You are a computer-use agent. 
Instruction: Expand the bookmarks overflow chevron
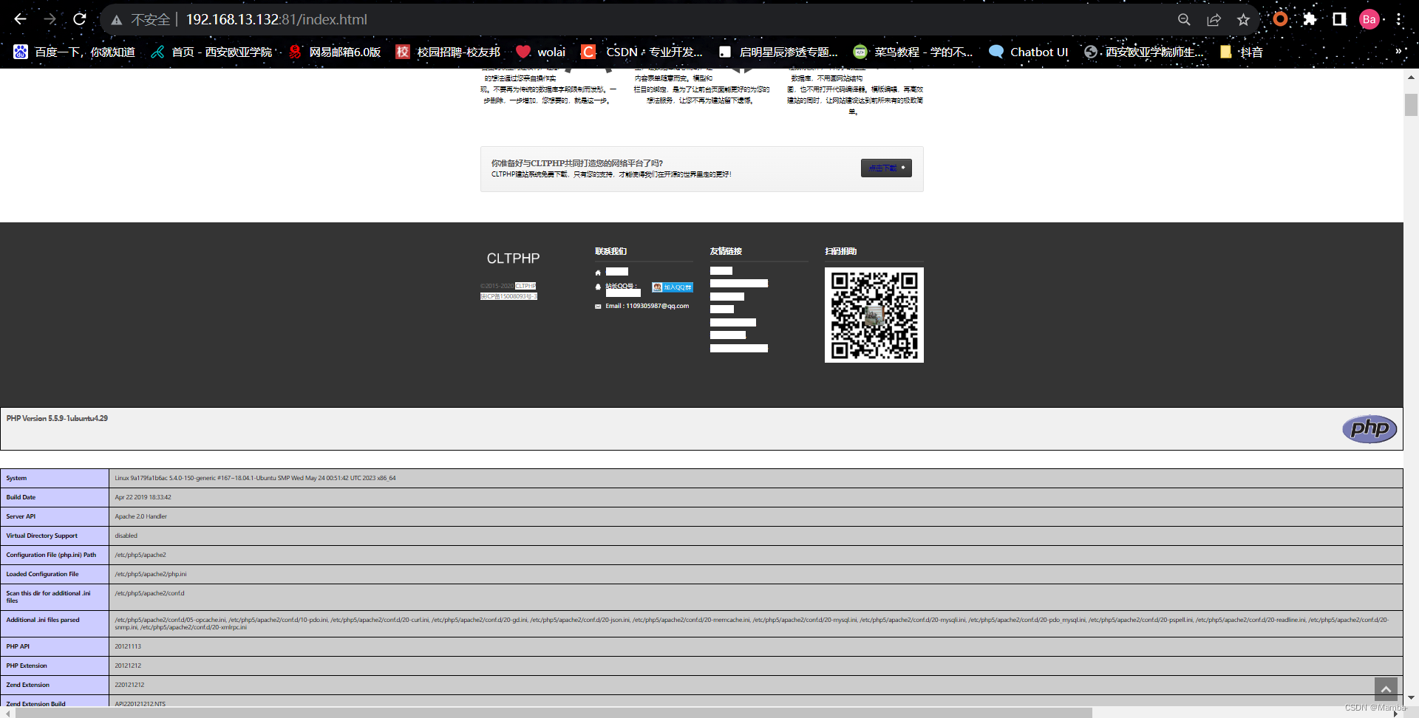pyautogui.click(x=1398, y=52)
